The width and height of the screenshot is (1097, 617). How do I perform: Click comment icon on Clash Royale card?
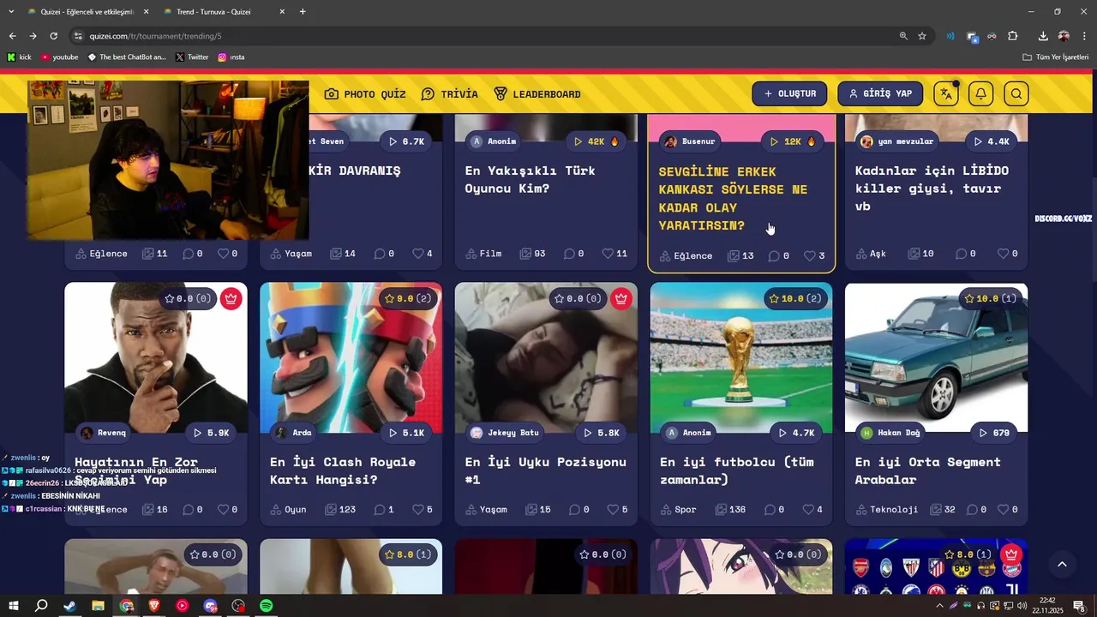tap(380, 509)
